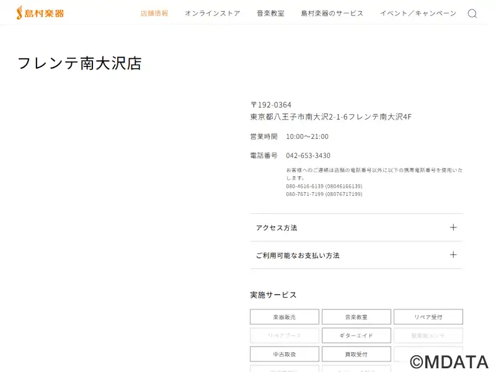Click the plus icon beside お支払い方法
496x372 pixels.
coord(453,255)
